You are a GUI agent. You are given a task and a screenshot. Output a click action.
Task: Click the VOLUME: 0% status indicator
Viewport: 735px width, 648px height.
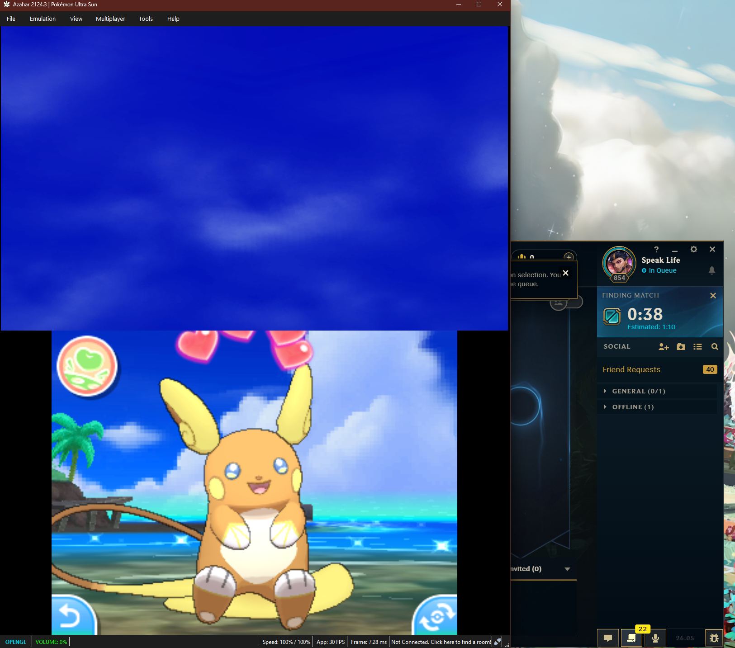(51, 642)
